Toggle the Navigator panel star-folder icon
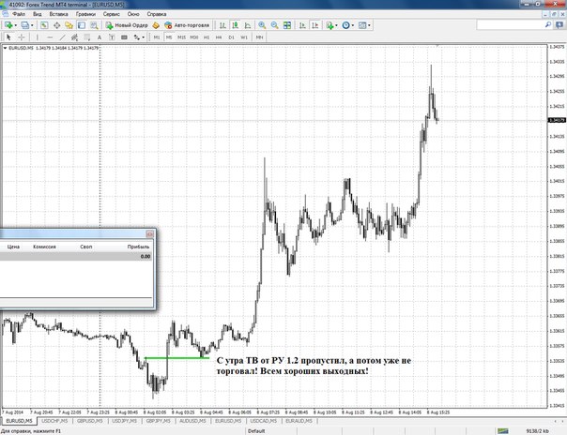Screen dimensions: 567x435 (69, 25)
